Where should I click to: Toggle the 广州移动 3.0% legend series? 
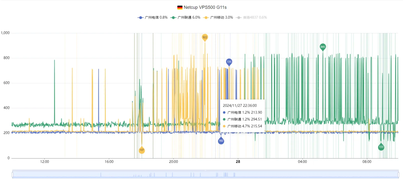(x=218, y=17)
